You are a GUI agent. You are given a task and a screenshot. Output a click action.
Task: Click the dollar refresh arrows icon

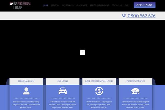point(99,91)
